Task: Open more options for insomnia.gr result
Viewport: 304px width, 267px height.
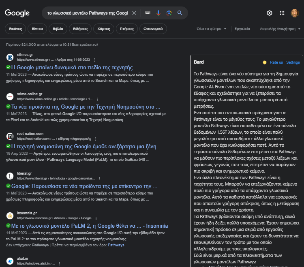Action: [x=96, y=218]
